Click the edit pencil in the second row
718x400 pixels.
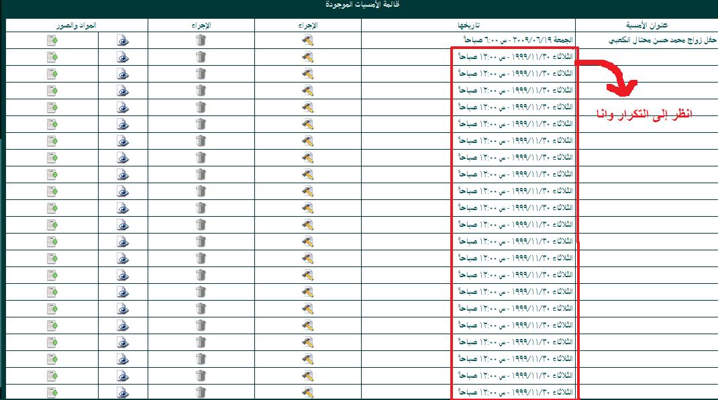(307, 57)
